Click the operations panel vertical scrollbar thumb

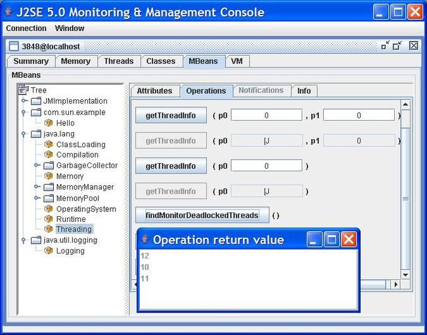[405, 199]
